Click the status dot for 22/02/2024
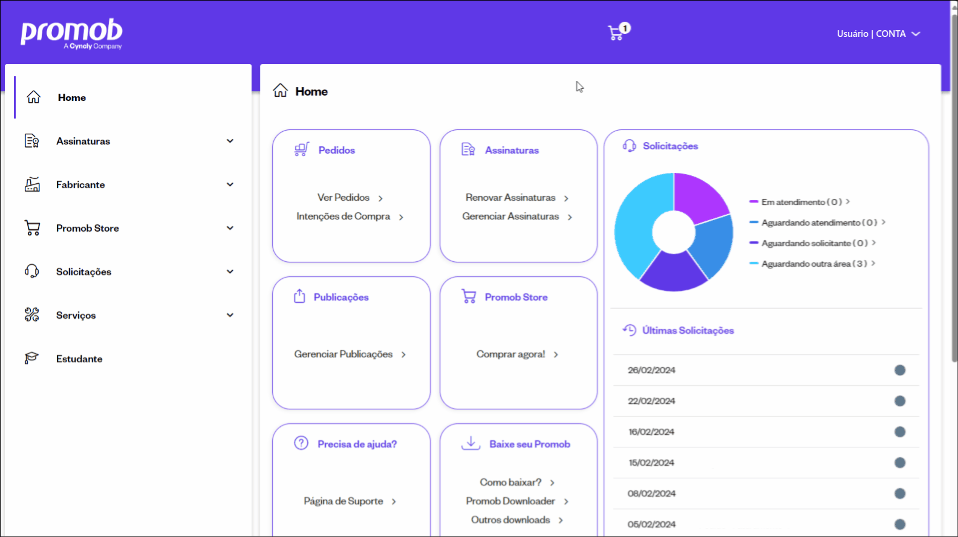 [900, 401]
